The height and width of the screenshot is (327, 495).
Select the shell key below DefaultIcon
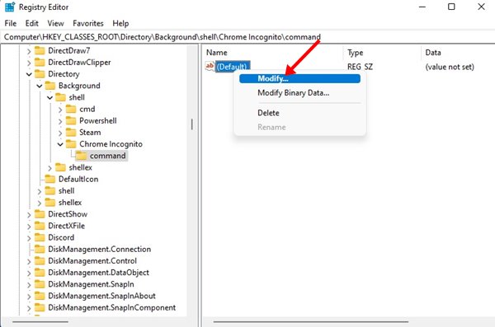tap(66, 190)
